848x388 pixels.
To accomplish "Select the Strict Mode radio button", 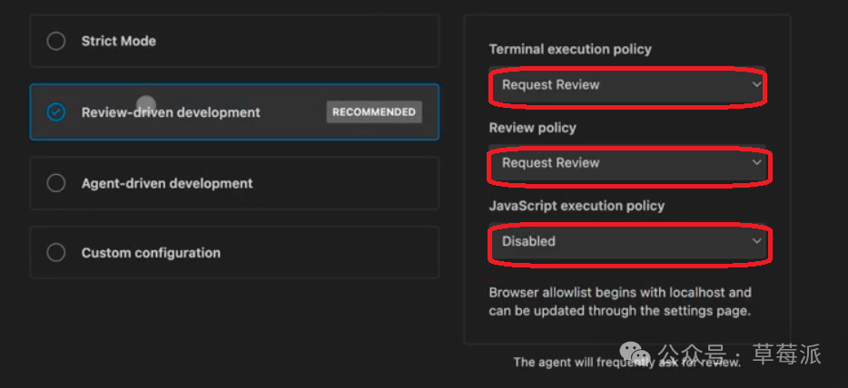I will [56, 41].
